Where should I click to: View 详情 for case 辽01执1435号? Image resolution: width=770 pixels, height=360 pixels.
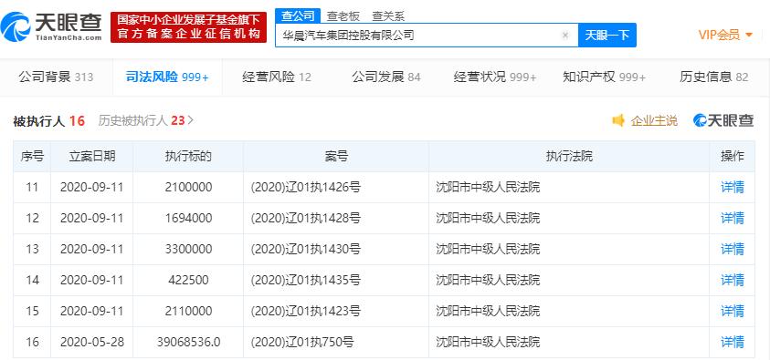point(733,280)
